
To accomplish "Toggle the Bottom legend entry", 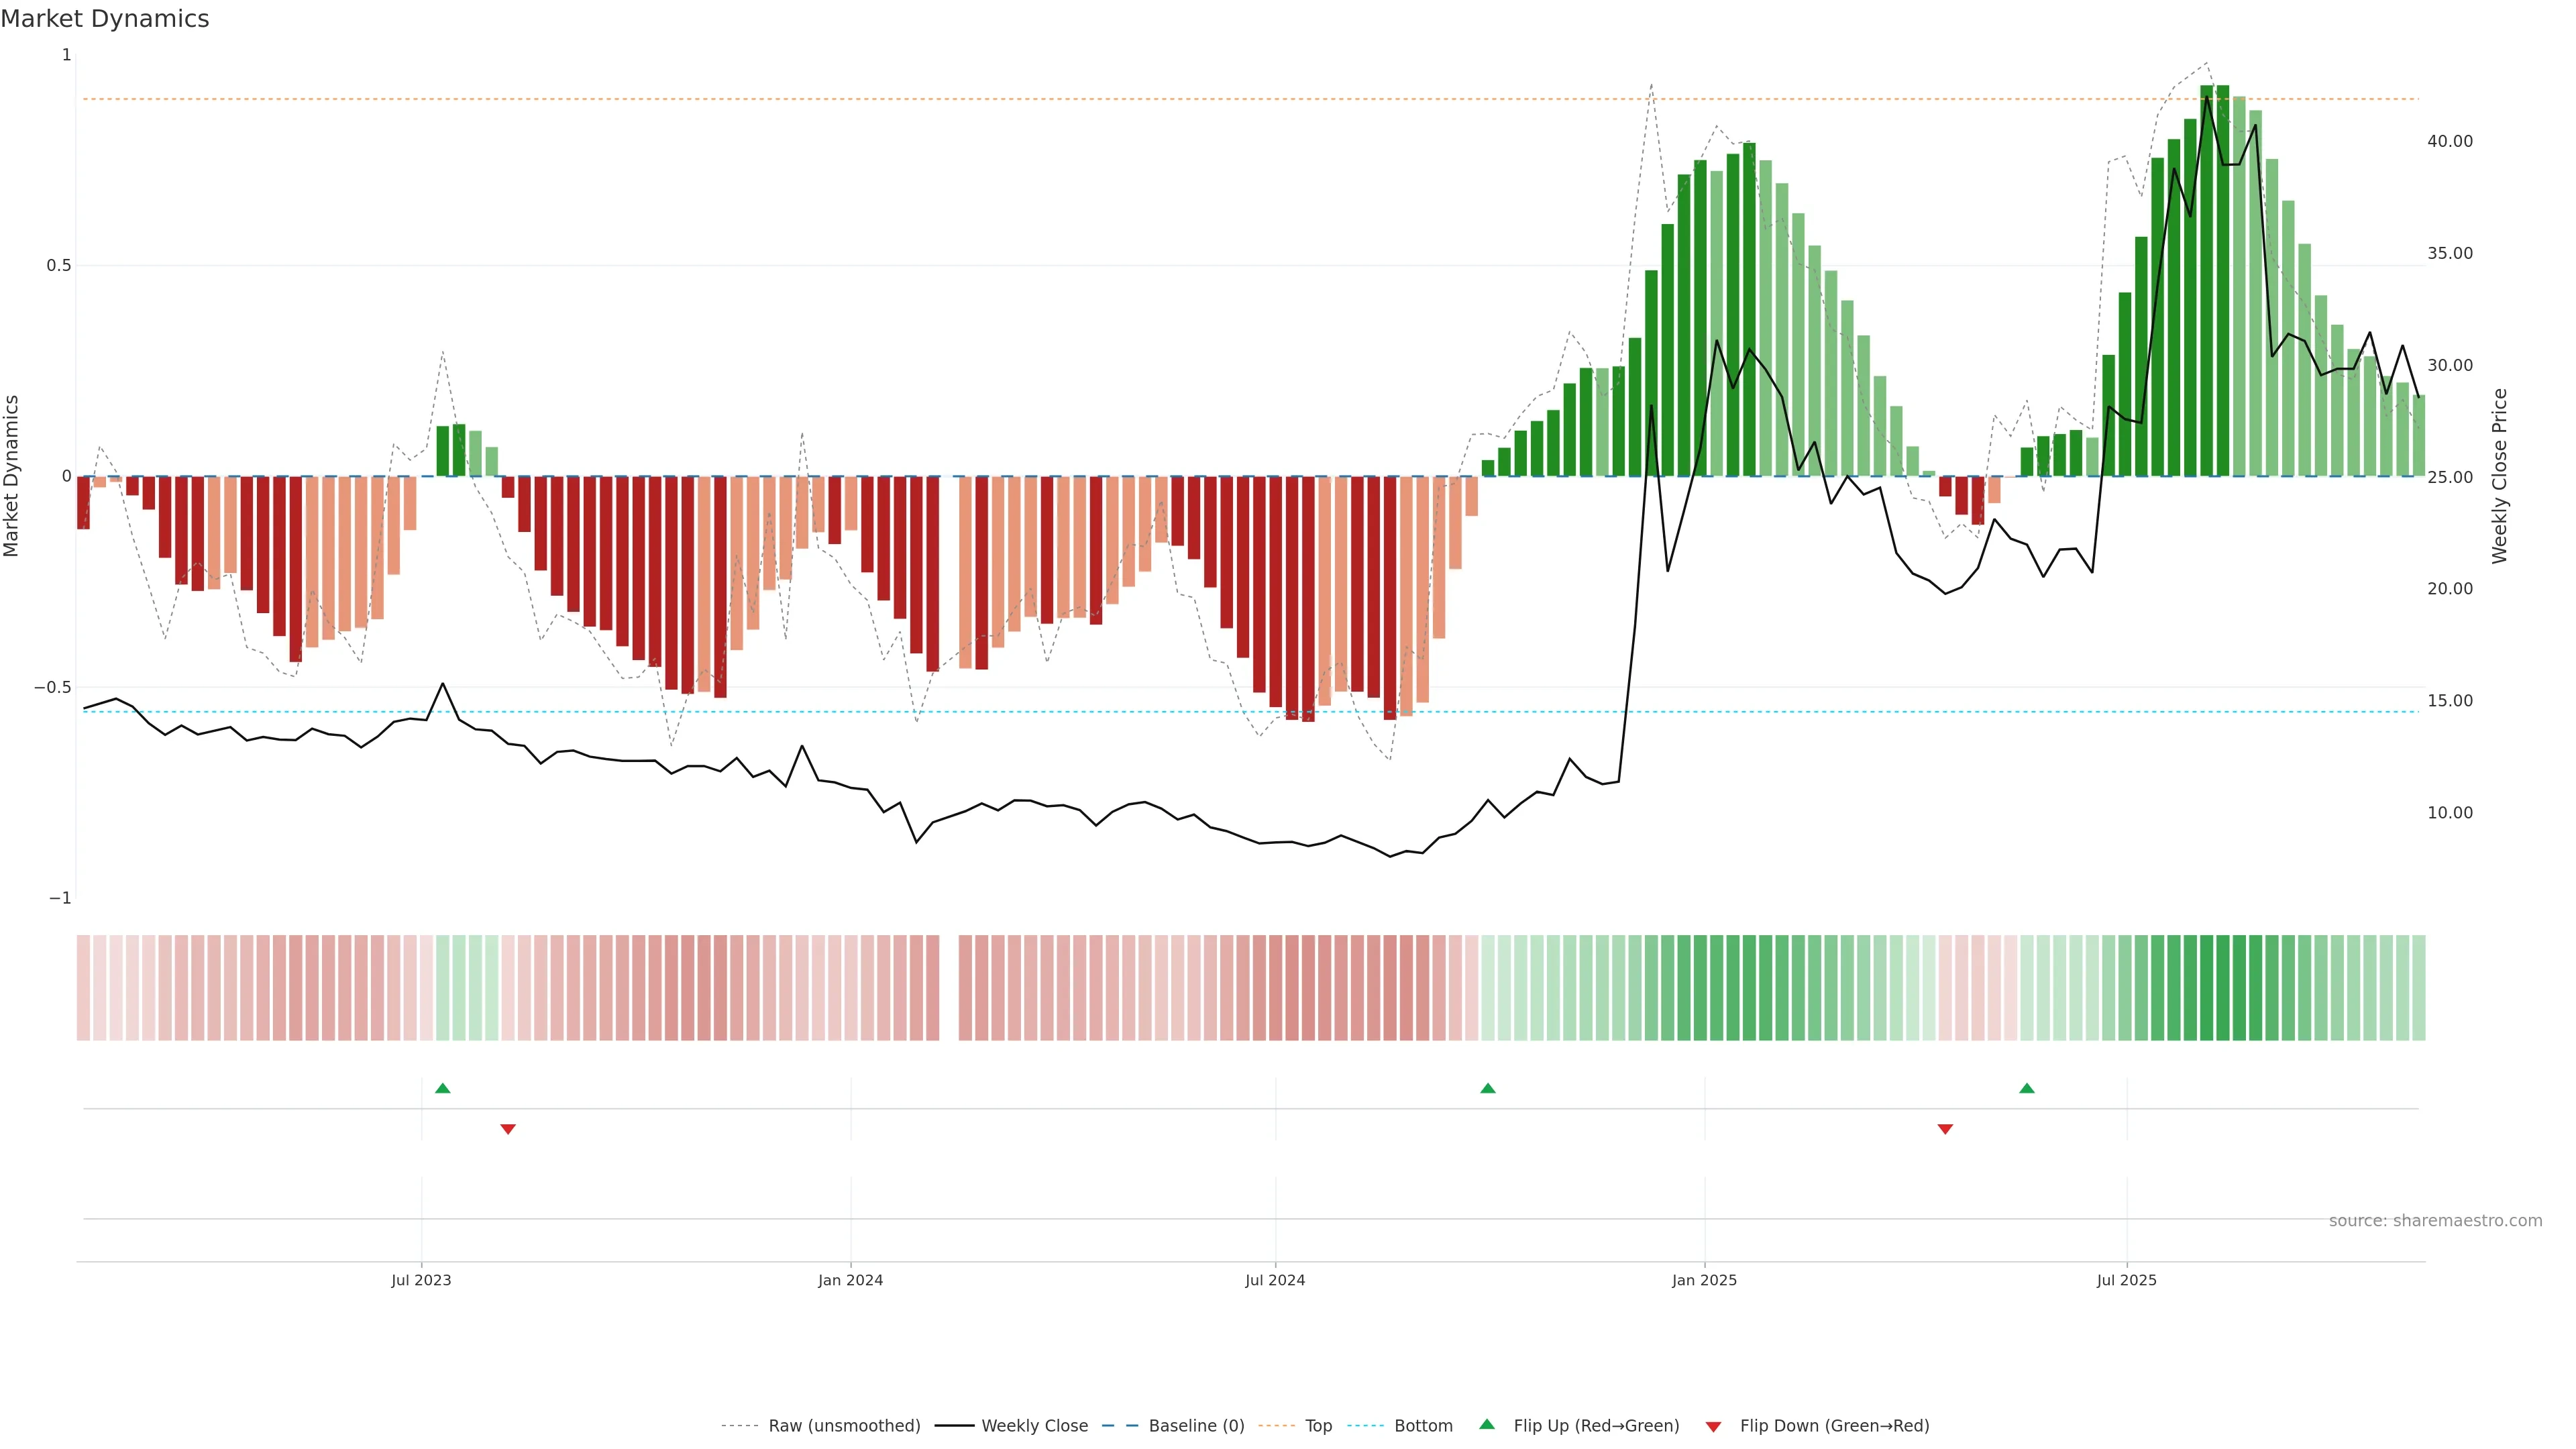I will [1423, 1426].
